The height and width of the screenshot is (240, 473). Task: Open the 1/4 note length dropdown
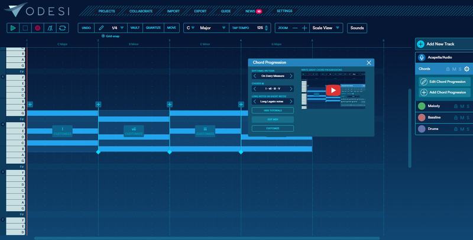[122, 28]
